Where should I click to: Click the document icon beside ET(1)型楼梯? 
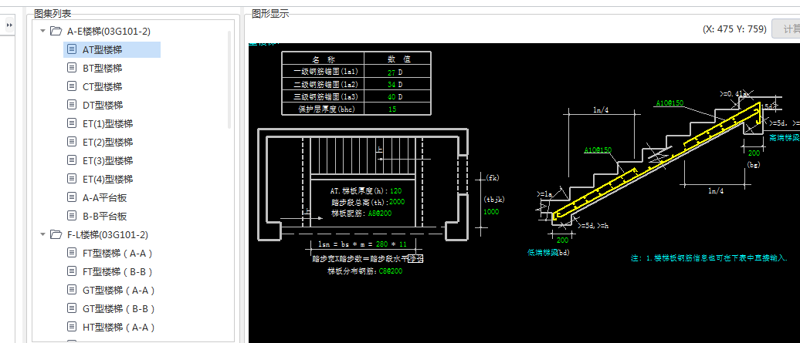pos(72,123)
